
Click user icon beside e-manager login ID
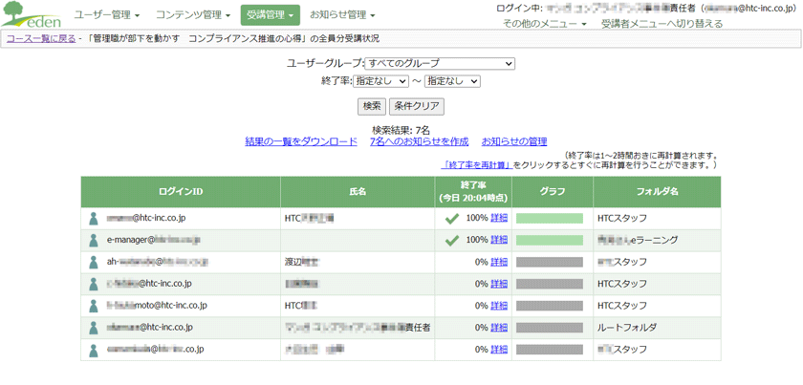pyautogui.click(x=94, y=240)
